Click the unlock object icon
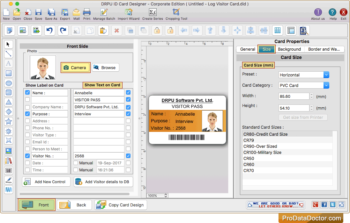The width and height of the screenshot is (350, 223). 170,30
